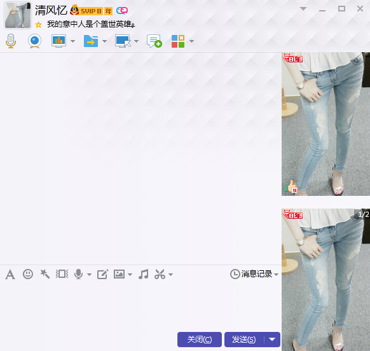Open the presentation demo screen icon
The height and width of the screenshot is (351, 370).
58,41
